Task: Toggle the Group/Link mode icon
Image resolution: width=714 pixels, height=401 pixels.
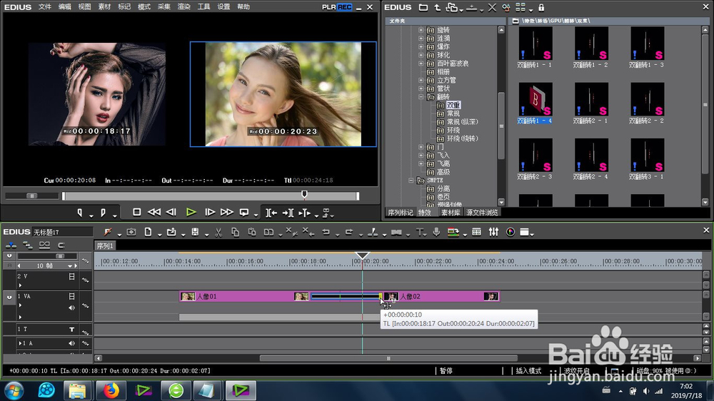Action: pyautogui.click(x=44, y=245)
